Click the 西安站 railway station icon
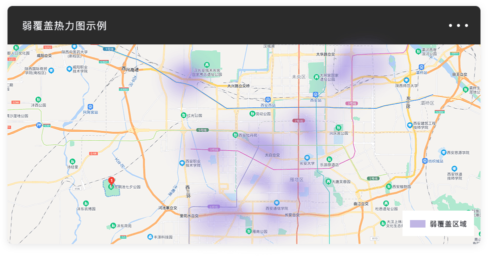 point(315,95)
